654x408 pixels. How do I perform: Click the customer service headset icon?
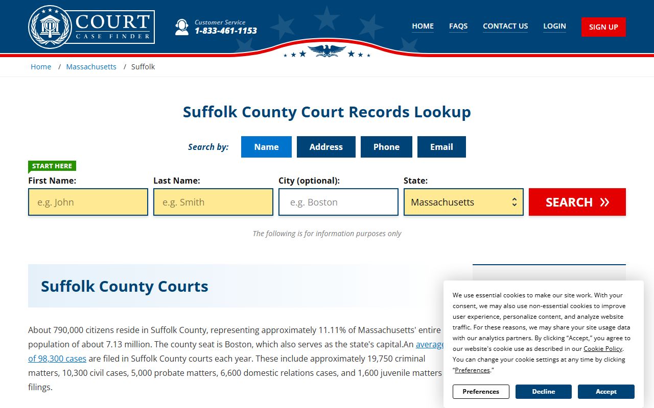tap(181, 27)
